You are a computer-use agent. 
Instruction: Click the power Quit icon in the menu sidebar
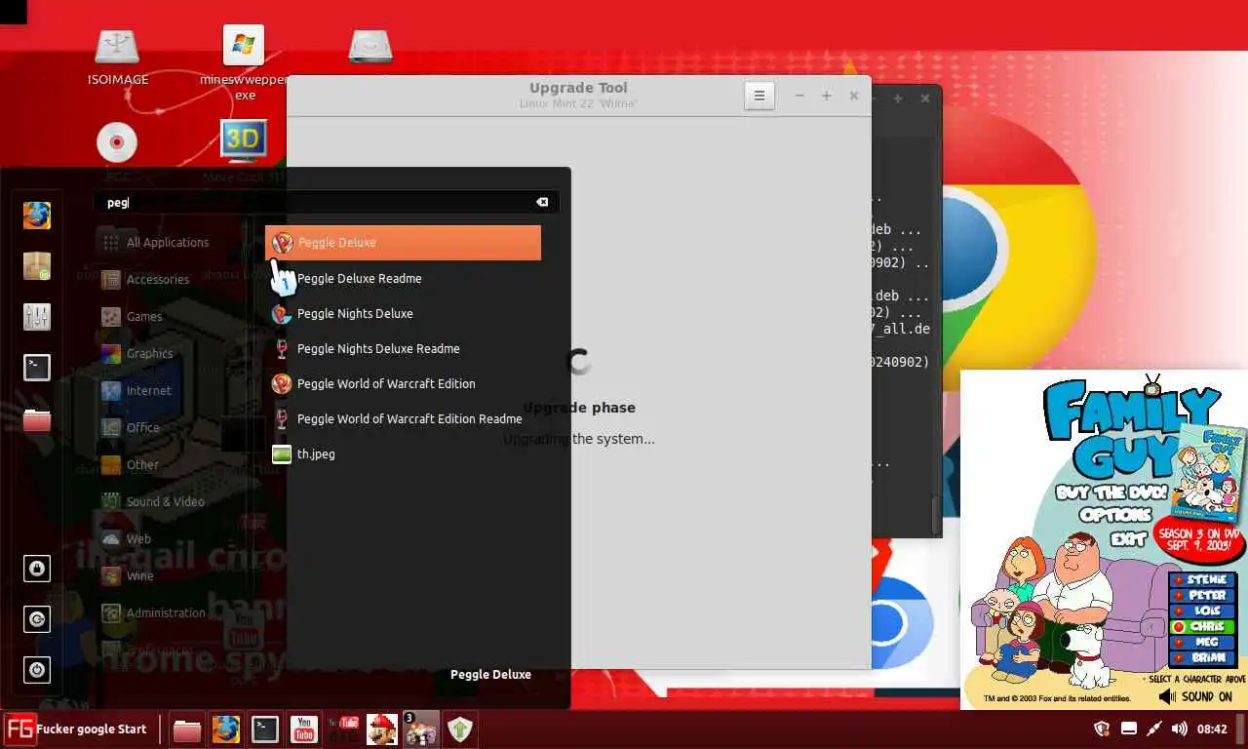tap(37, 670)
